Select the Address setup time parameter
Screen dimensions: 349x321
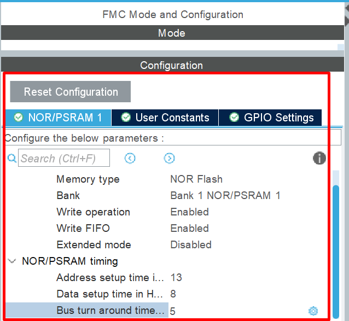pos(110,277)
